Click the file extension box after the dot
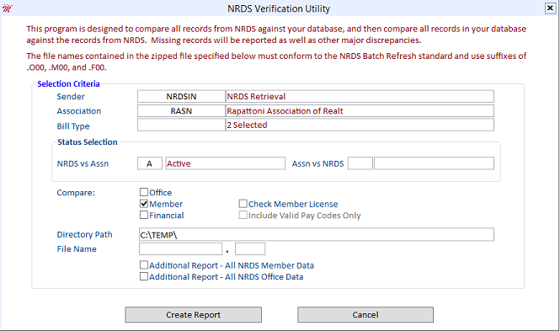560x331 pixels. pyautogui.click(x=250, y=248)
